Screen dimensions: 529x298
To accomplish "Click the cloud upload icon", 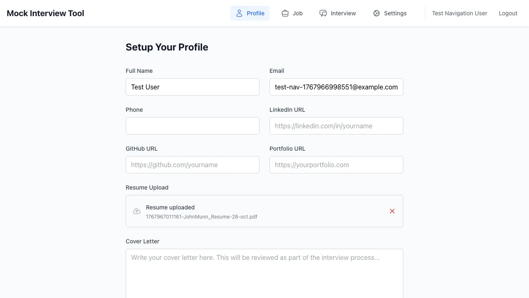I will (x=137, y=211).
